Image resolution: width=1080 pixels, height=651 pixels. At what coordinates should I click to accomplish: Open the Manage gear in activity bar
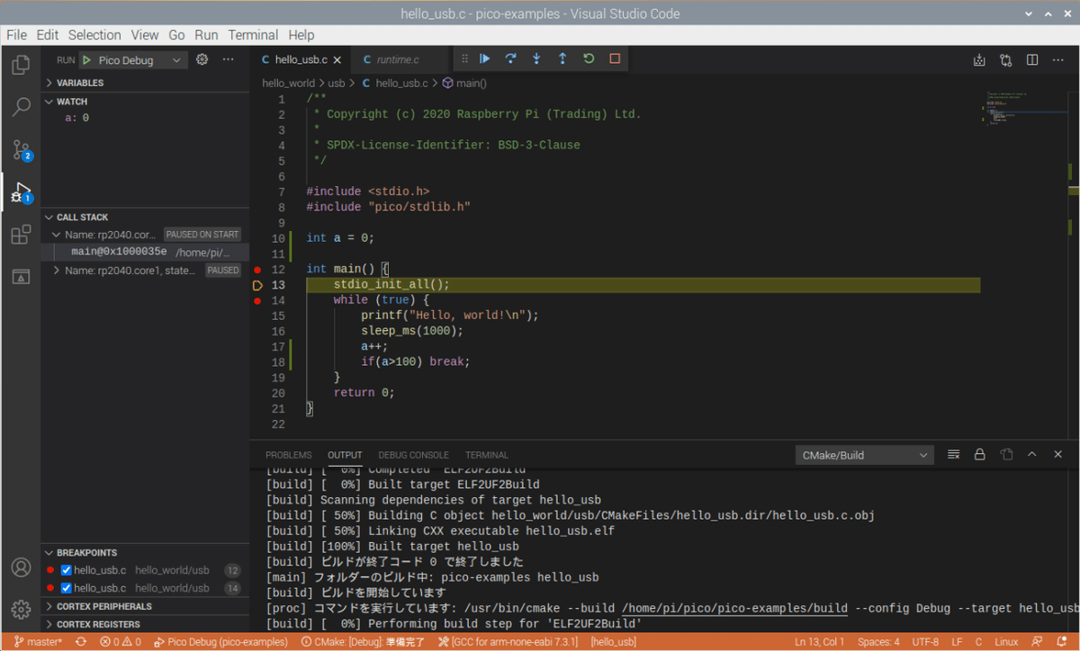[21, 611]
